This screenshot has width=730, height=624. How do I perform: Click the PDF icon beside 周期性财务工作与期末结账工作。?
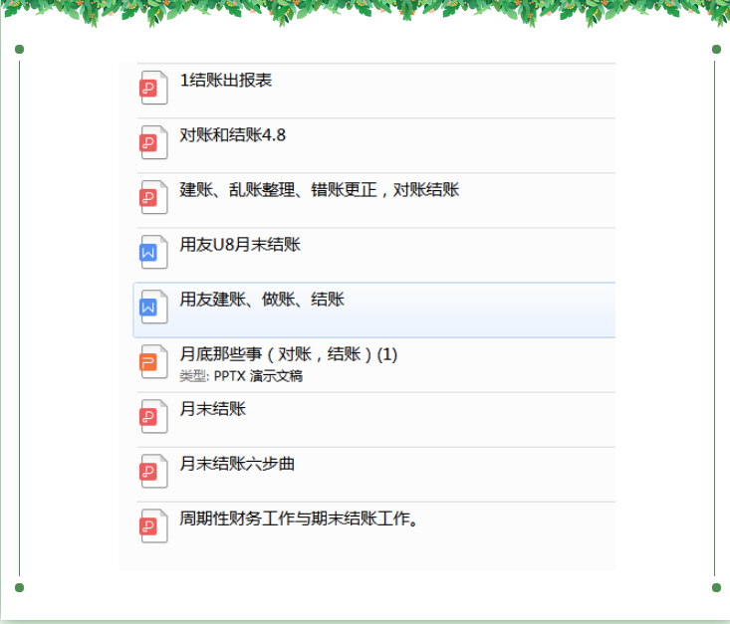[153, 525]
